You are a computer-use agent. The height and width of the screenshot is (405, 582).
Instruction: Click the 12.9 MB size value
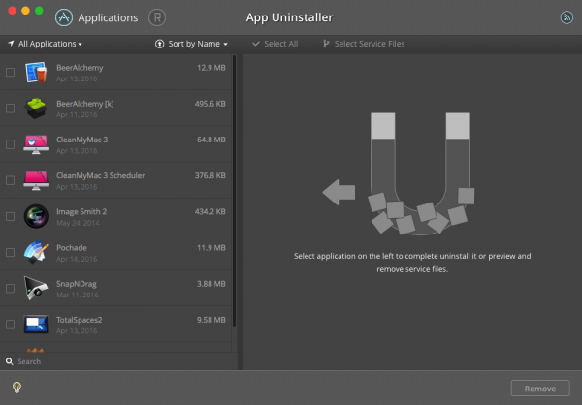(211, 68)
